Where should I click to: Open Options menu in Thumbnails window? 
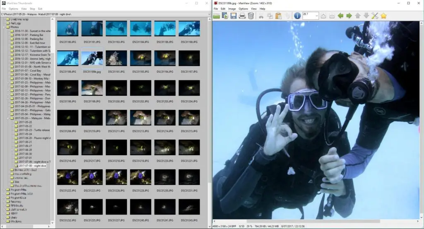pos(13,9)
